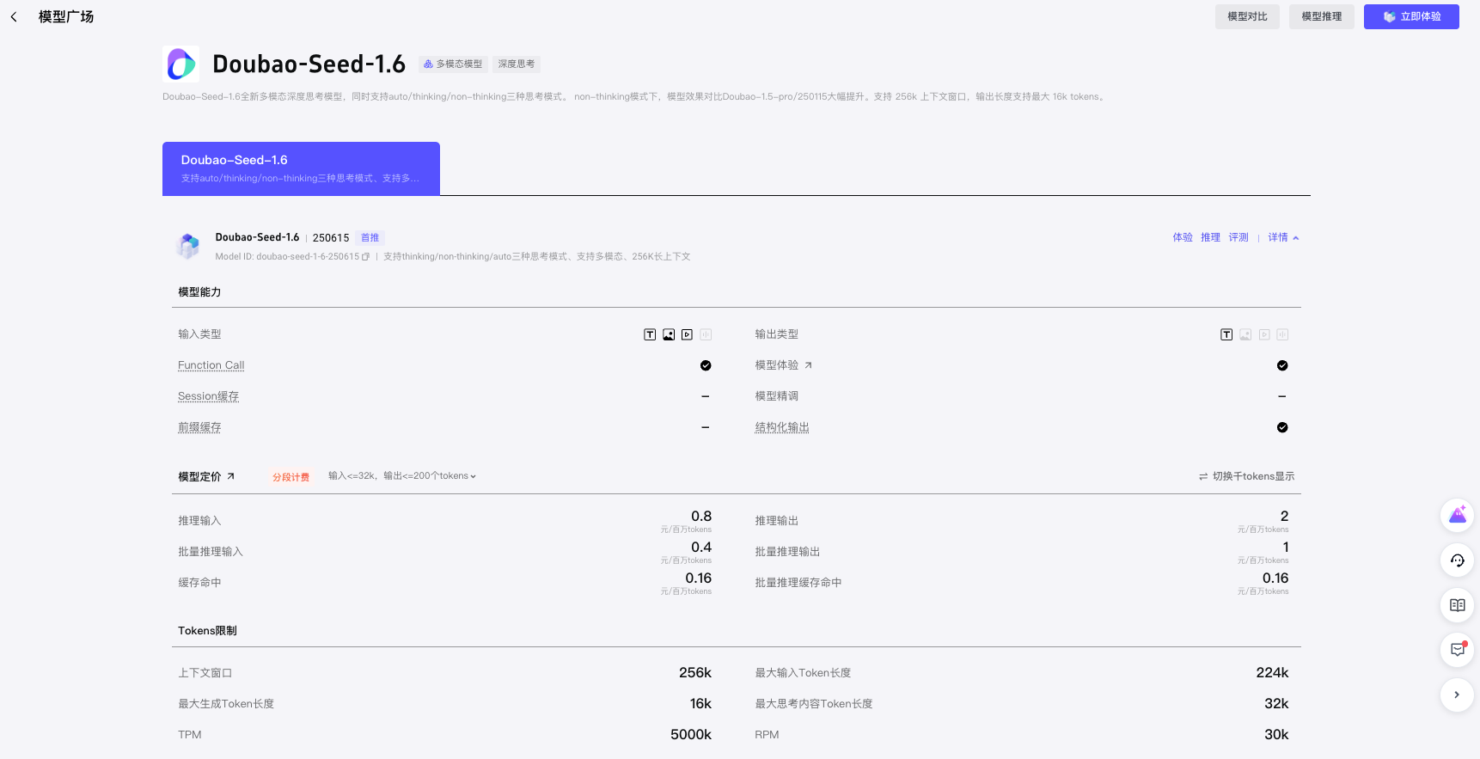Click the 上下文窗口 value 256k

(695, 673)
